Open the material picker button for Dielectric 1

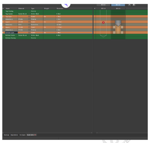click(x=29, y=19)
